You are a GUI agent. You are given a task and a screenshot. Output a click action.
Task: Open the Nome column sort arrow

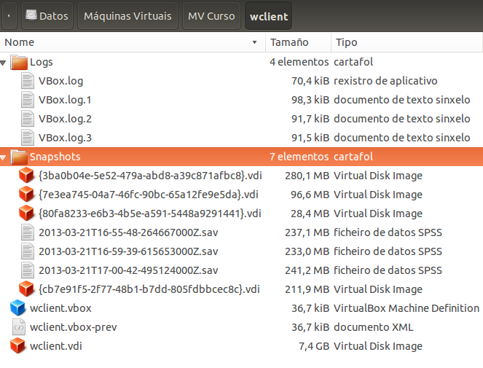[254, 42]
